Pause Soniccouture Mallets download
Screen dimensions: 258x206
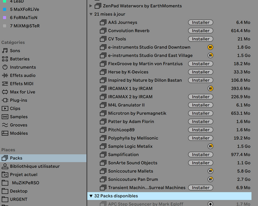coord(210,171)
